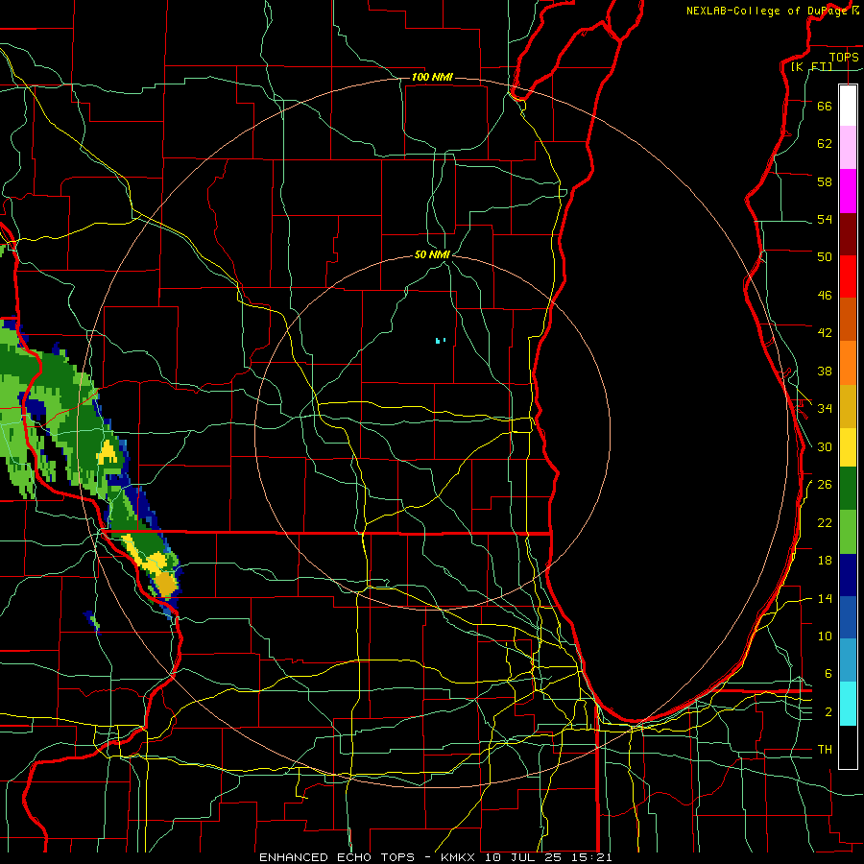Click the yellow legend swatch
864x864 pixels.
tap(848, 446)
